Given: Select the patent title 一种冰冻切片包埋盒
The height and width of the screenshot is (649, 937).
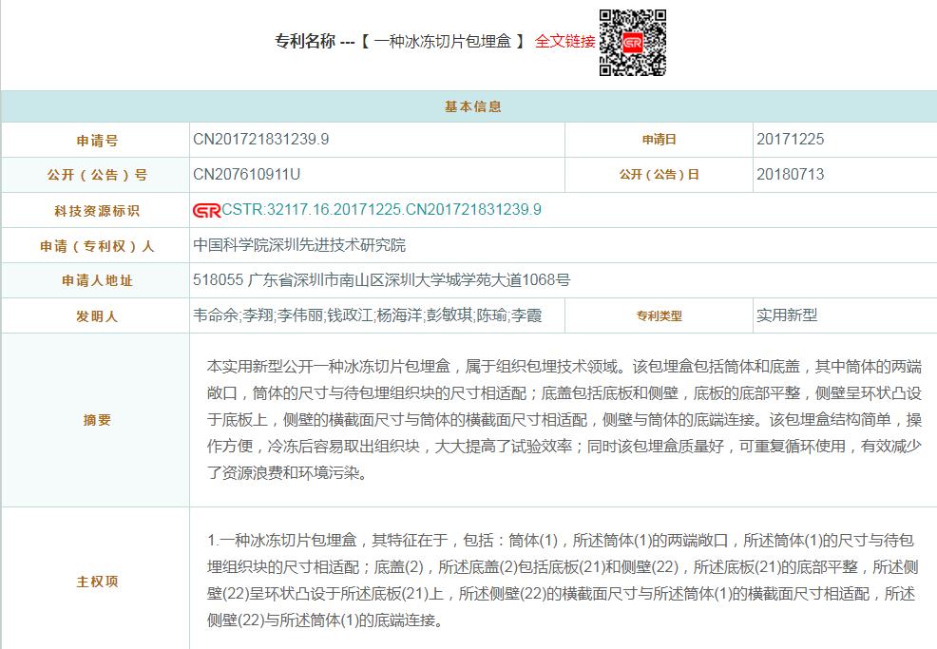Looking at the screenshot, I should 443,42.
